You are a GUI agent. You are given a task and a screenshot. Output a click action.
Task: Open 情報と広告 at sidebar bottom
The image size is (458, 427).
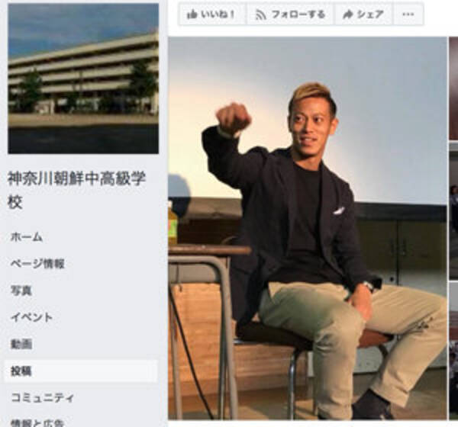(x=37, y=423)
